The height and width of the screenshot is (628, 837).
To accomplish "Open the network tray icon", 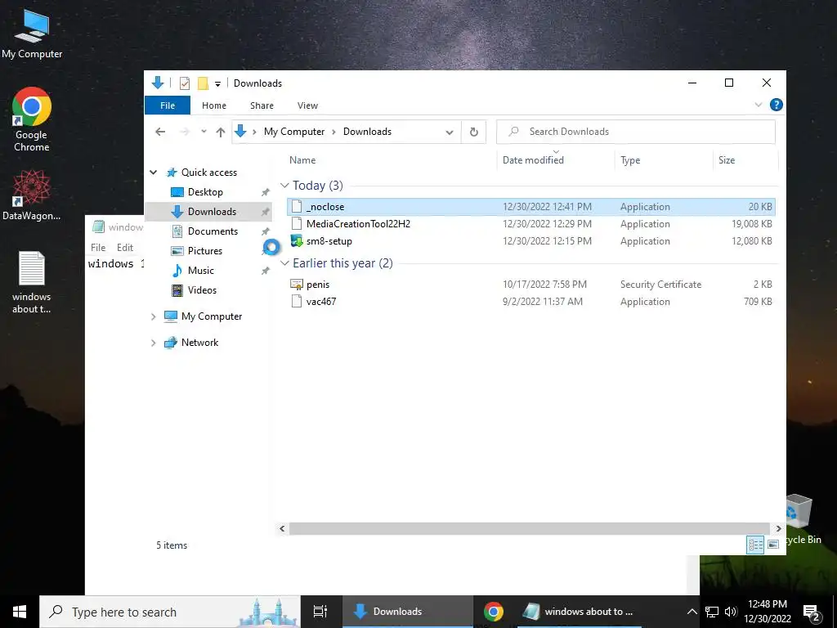I will click(712, 612).
